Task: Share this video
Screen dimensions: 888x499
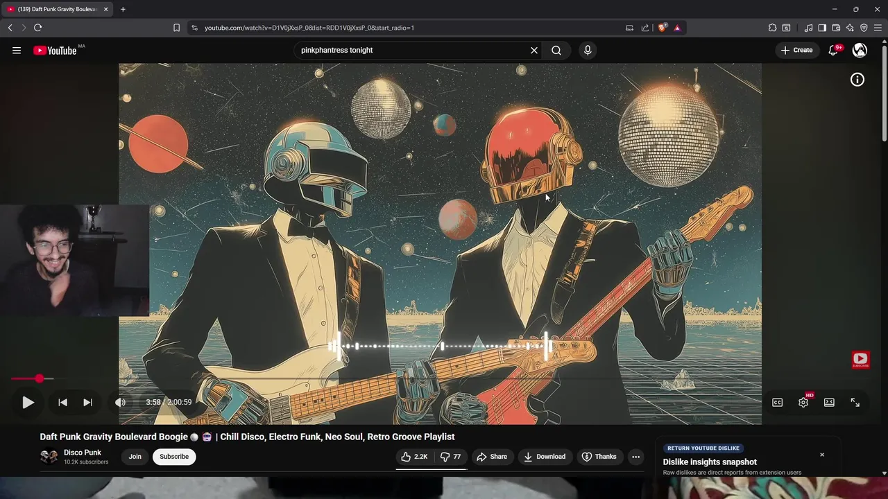Action: click(x=491, y=457)
